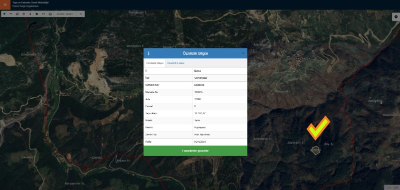The height and width of the screenshot is (190, 400).
Task: Select the distance measure ruler tool
Action: tap(43, 14)
